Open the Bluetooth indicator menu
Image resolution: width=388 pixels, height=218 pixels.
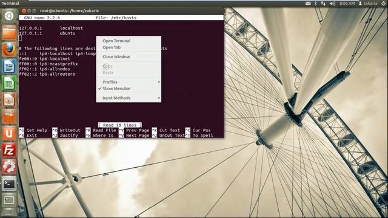coord(315,4)
